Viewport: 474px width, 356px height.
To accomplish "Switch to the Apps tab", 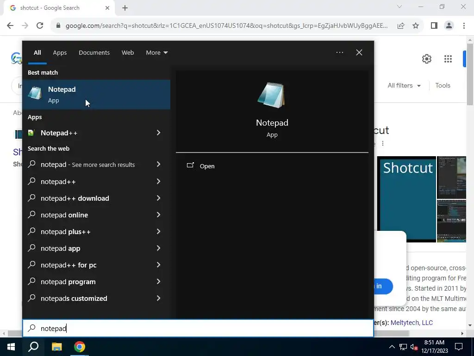I will tap(60, 53).
